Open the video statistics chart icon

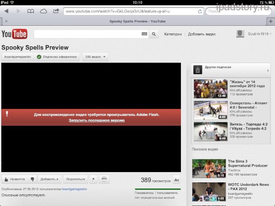[176, 179]
